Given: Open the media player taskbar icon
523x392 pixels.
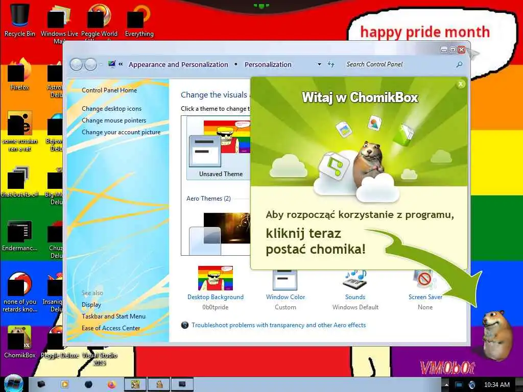Looking at the screenshot, I should (65, 384).
